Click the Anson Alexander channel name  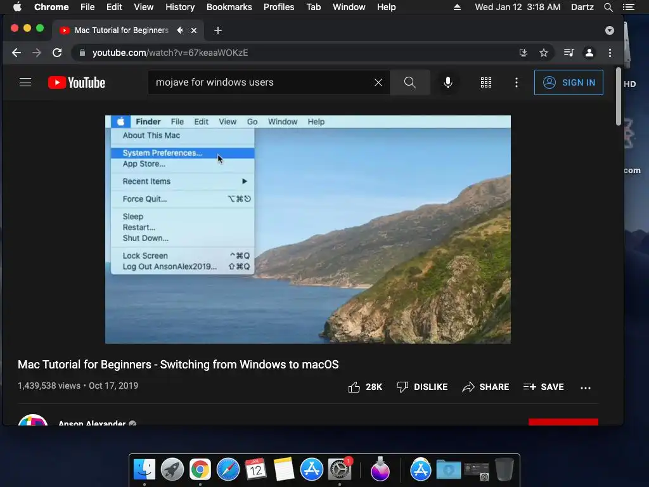pos(92,423)
